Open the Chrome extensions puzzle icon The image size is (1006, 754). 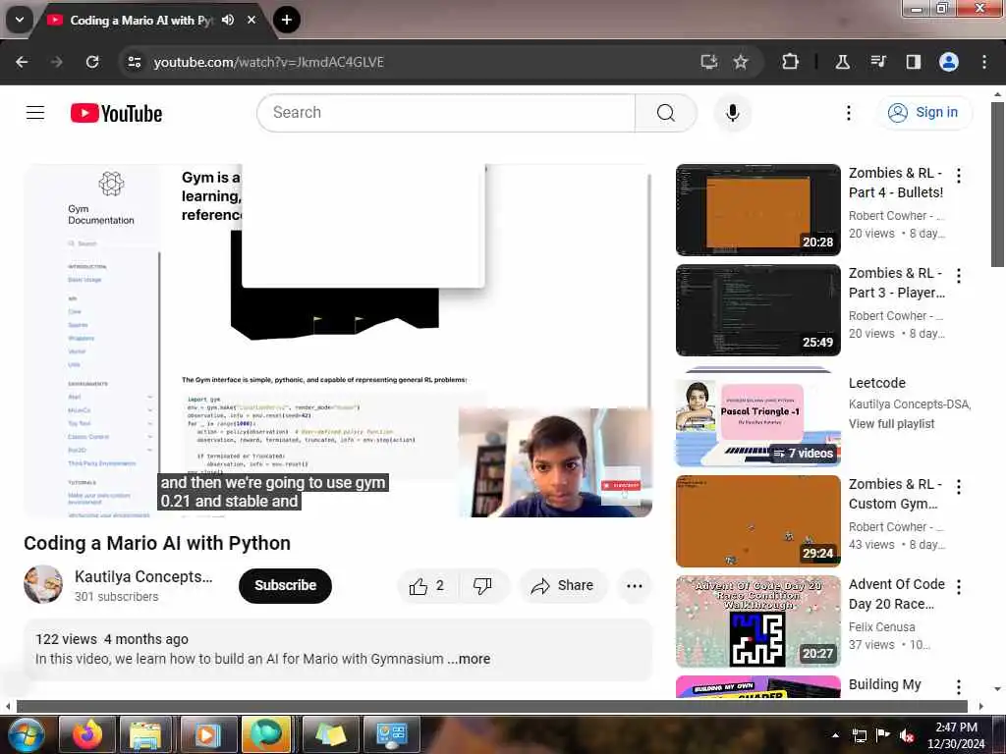coord(791,62)
